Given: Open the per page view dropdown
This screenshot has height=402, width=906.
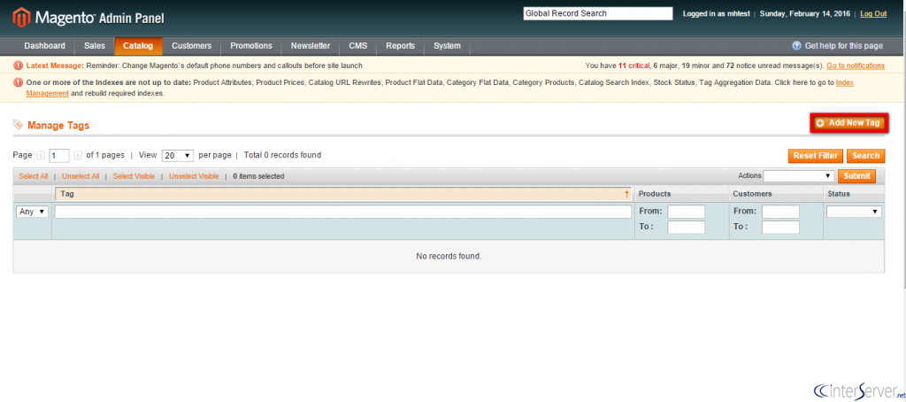Looking at the screenshot, I should click(x=177, y=156).
